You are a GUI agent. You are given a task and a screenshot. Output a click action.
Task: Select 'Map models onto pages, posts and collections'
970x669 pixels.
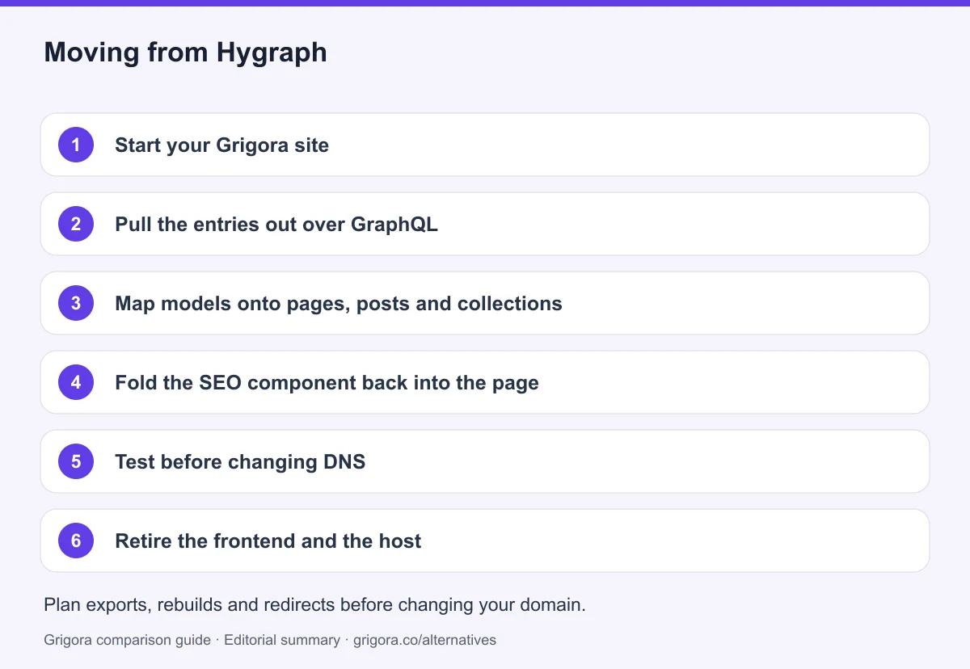click(x=485, y=303)
